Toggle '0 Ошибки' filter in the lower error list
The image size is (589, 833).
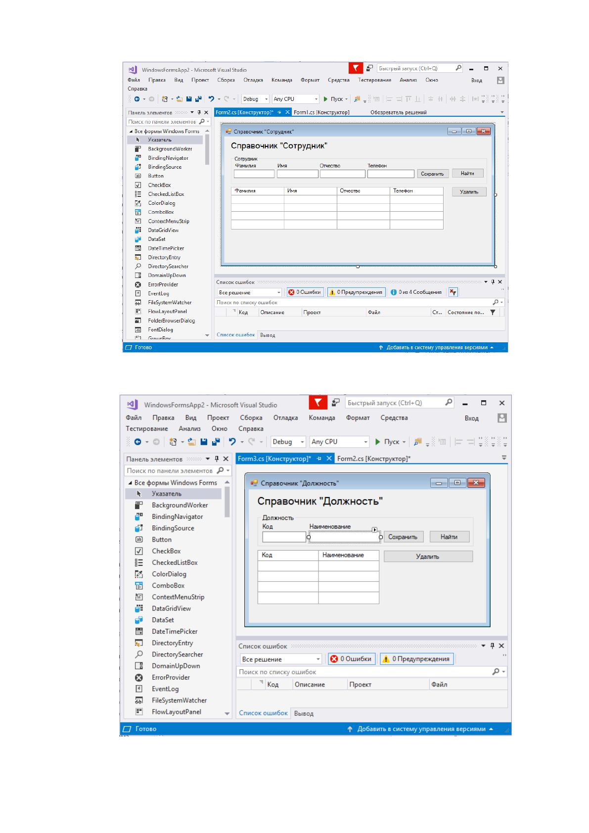click(x=351, y=659)
